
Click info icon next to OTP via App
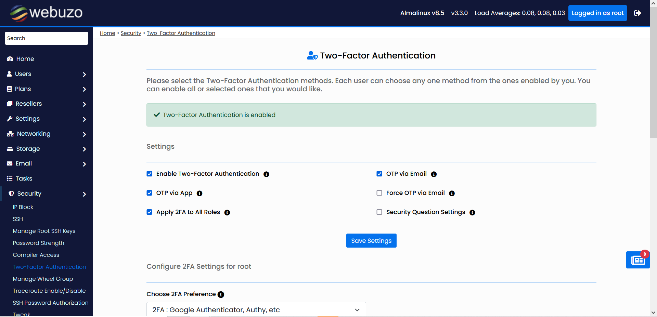click(199, 194)
